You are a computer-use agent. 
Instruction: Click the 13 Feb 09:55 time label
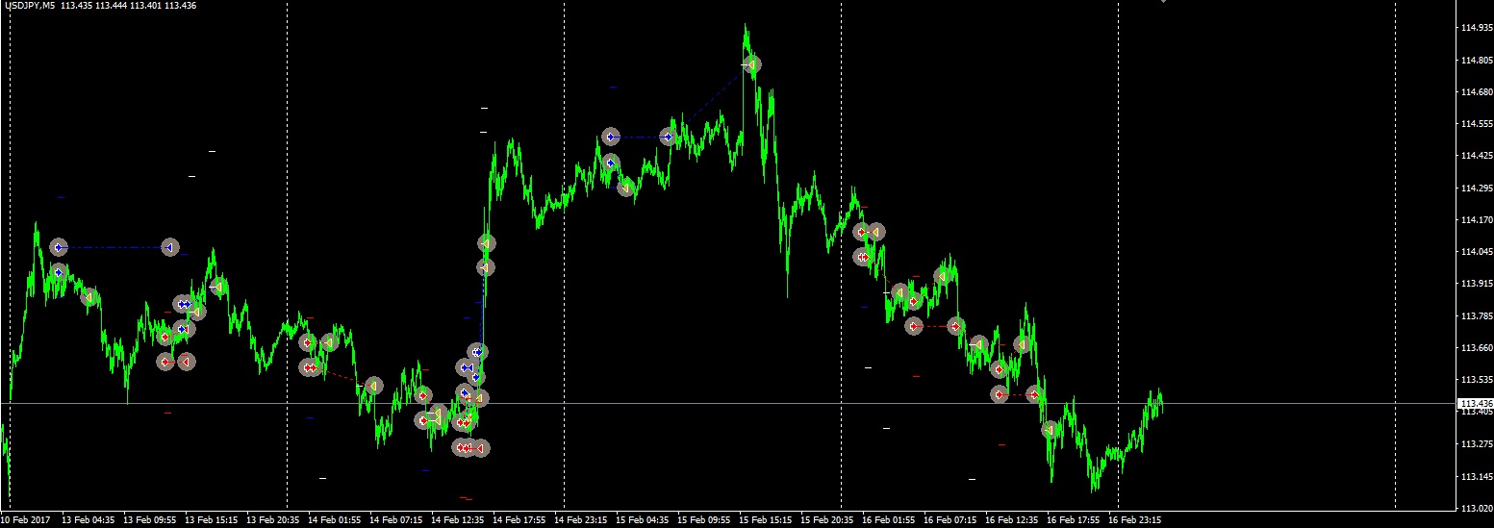(150, 519)
